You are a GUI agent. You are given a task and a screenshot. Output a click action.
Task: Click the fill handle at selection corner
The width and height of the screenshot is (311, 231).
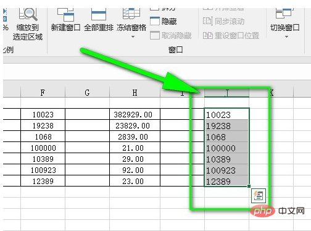click(249, 186)
